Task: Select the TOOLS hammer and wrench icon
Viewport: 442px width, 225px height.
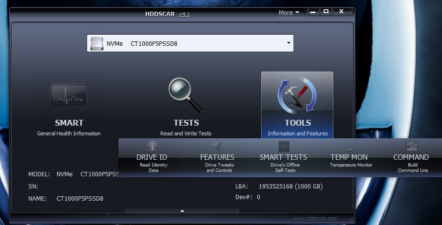Action: [x=297, y=96]
